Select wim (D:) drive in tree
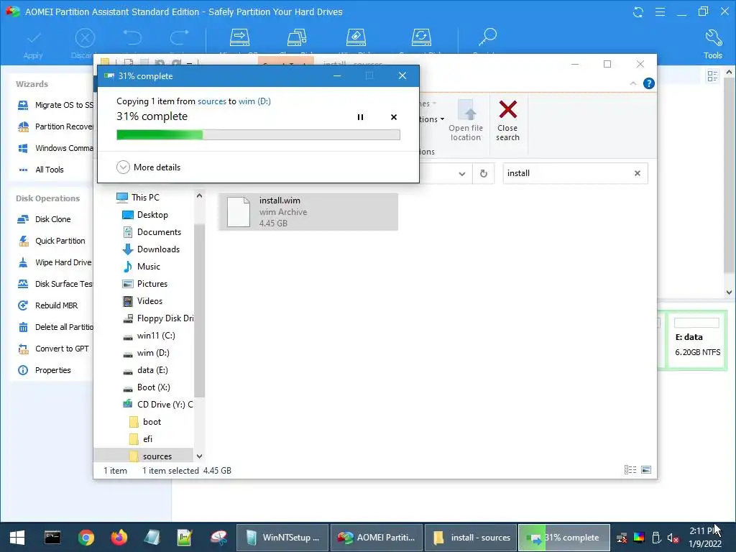The image size is (736, 552). click(145, 353)
